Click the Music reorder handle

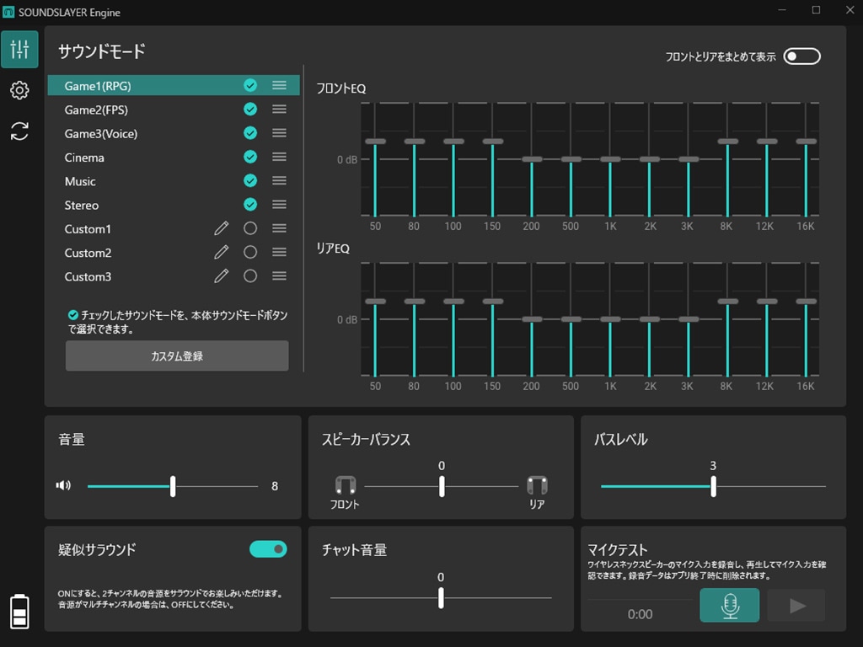pyautogui.click(x=279, y=180)
